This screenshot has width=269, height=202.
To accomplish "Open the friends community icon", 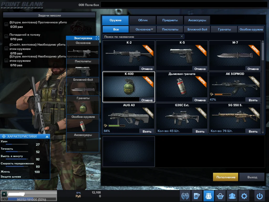I will coord(232,196).
